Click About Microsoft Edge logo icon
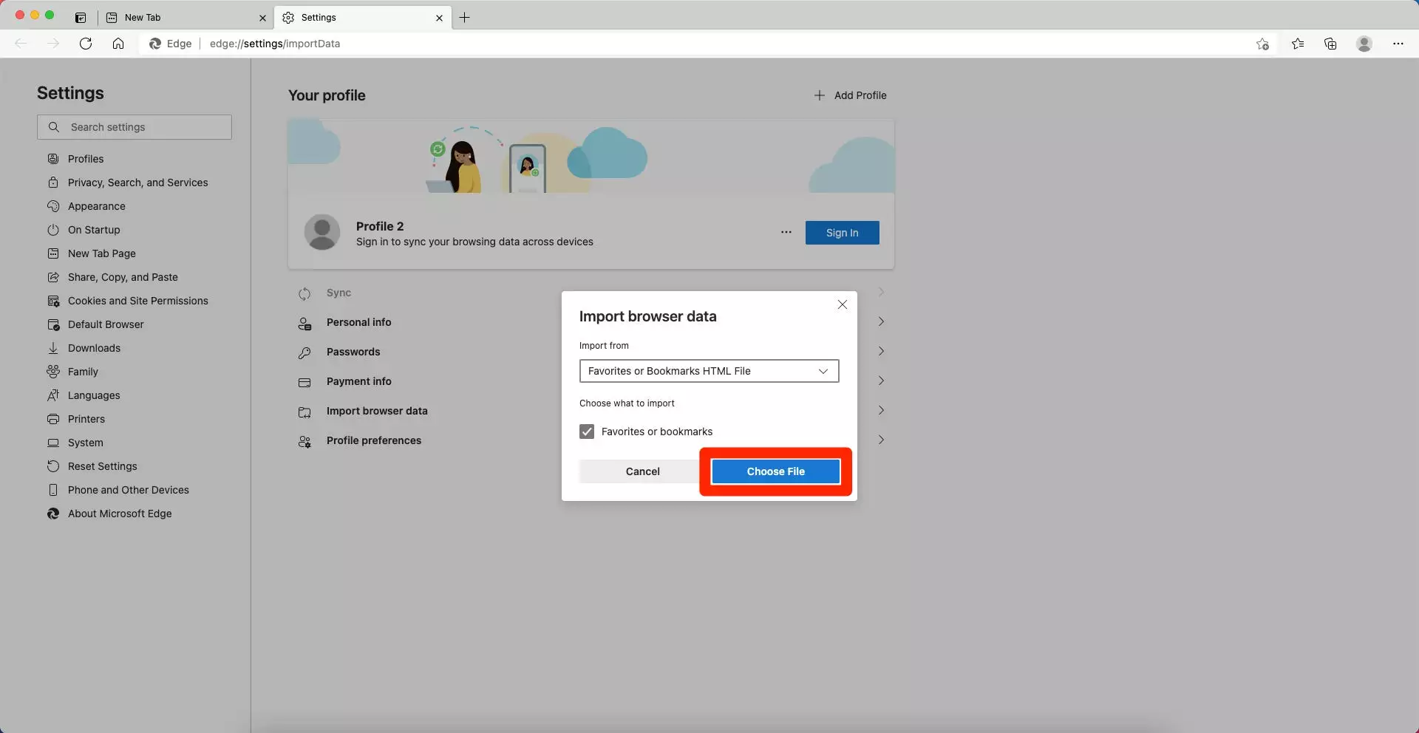Viewport: 1419px width, 733px height. pos(53,514)
